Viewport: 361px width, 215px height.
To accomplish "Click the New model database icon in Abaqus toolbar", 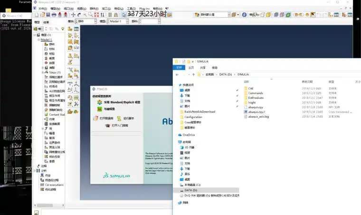I will point(37,15).
